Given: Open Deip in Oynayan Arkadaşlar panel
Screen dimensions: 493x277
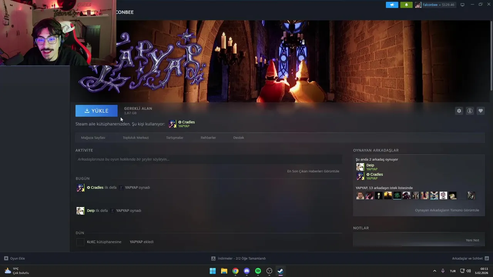Looking at the screenshot, I should pos(370,165).
